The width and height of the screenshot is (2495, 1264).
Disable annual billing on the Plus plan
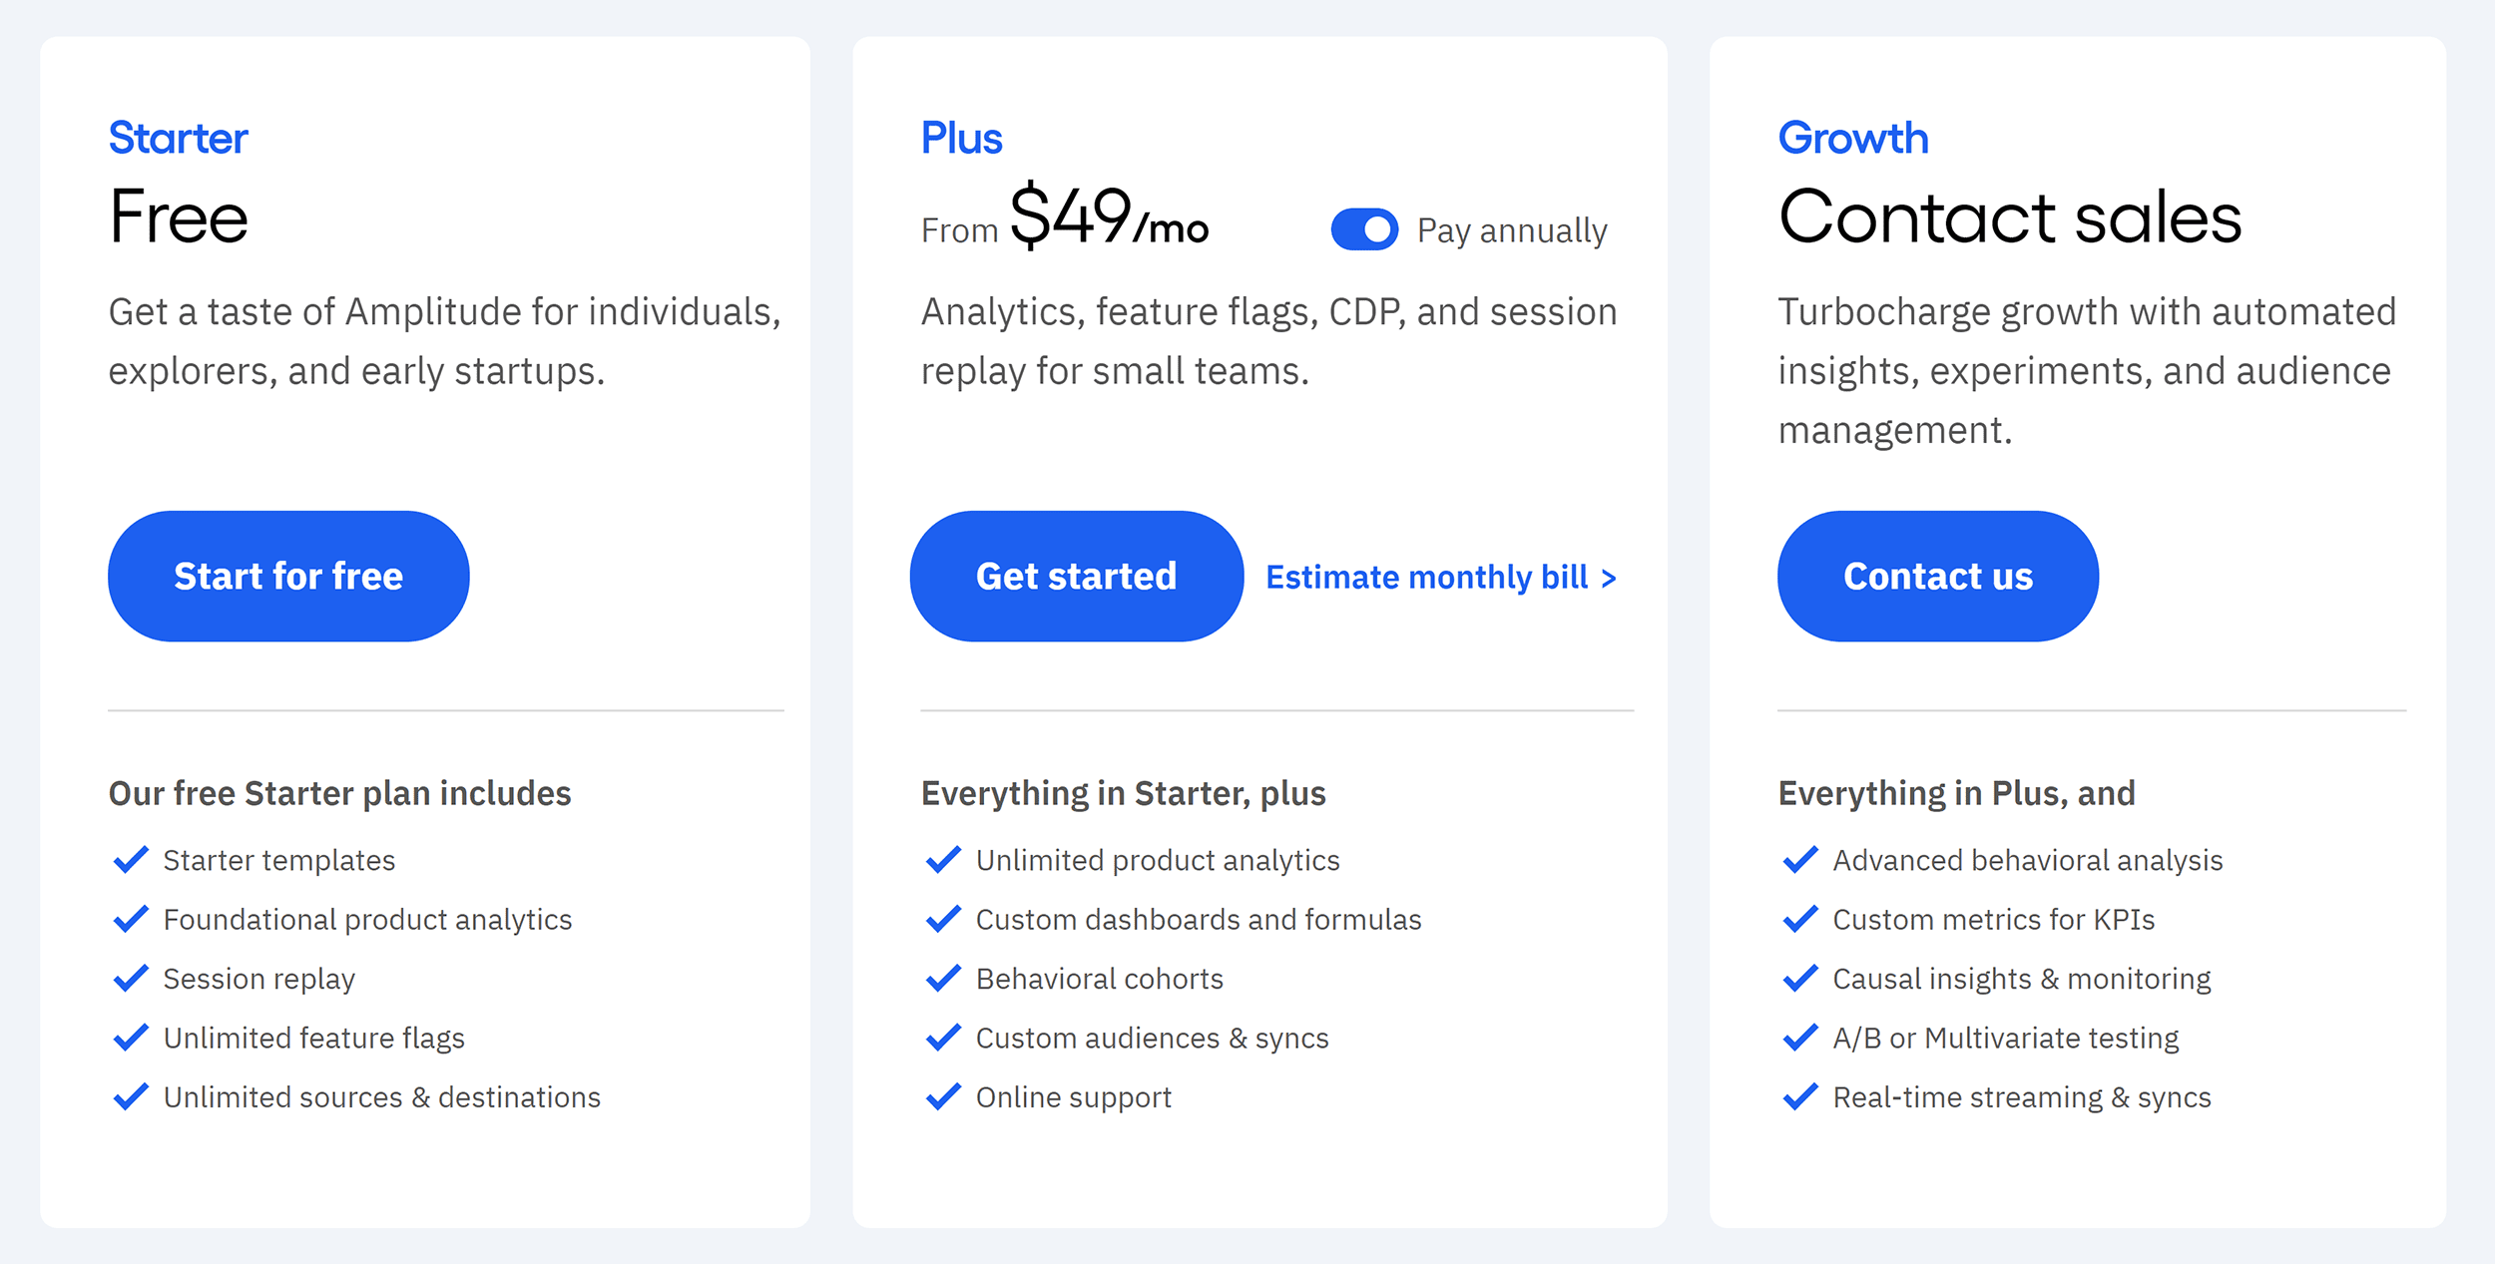pyautogui.click(x=1362, y=228)
